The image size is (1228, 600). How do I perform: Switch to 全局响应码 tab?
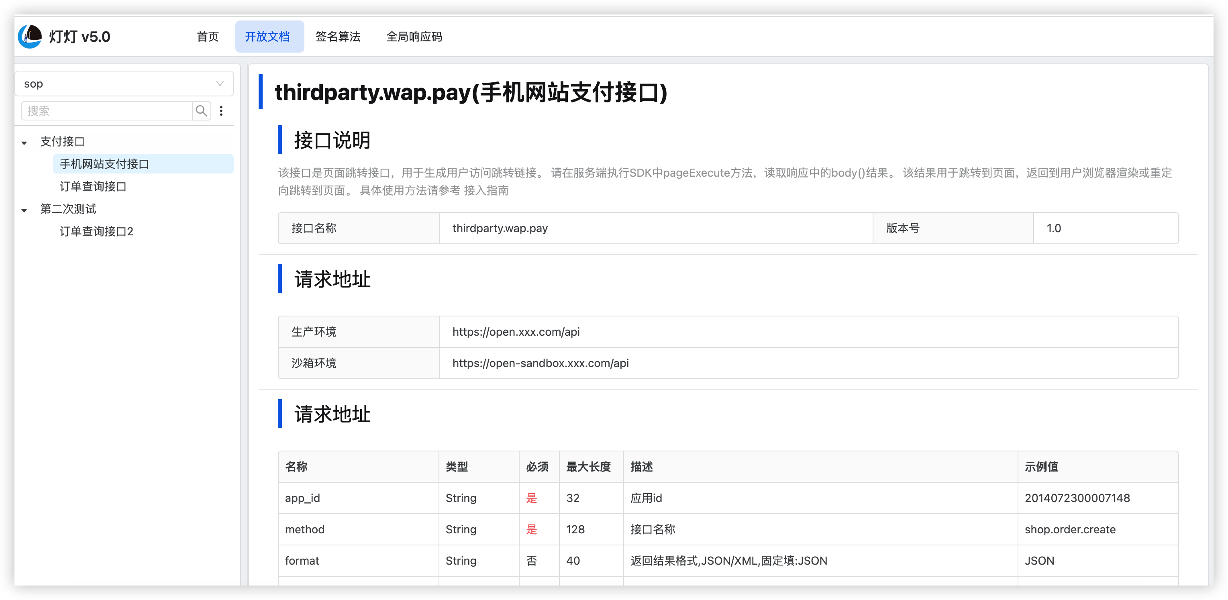tap(414, 37)
